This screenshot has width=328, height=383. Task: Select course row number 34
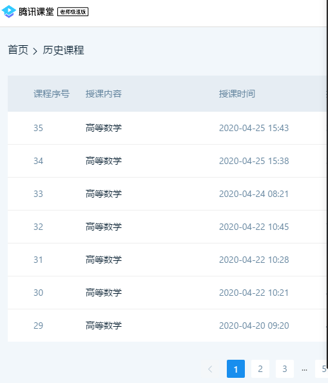(x=167, y=161)
